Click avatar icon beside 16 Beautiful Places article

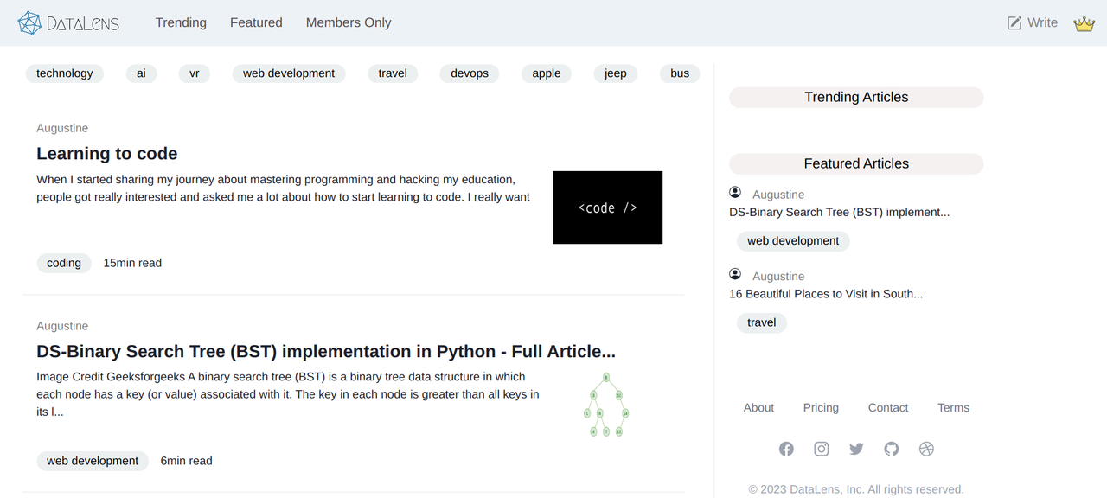(x=735, y=274)
